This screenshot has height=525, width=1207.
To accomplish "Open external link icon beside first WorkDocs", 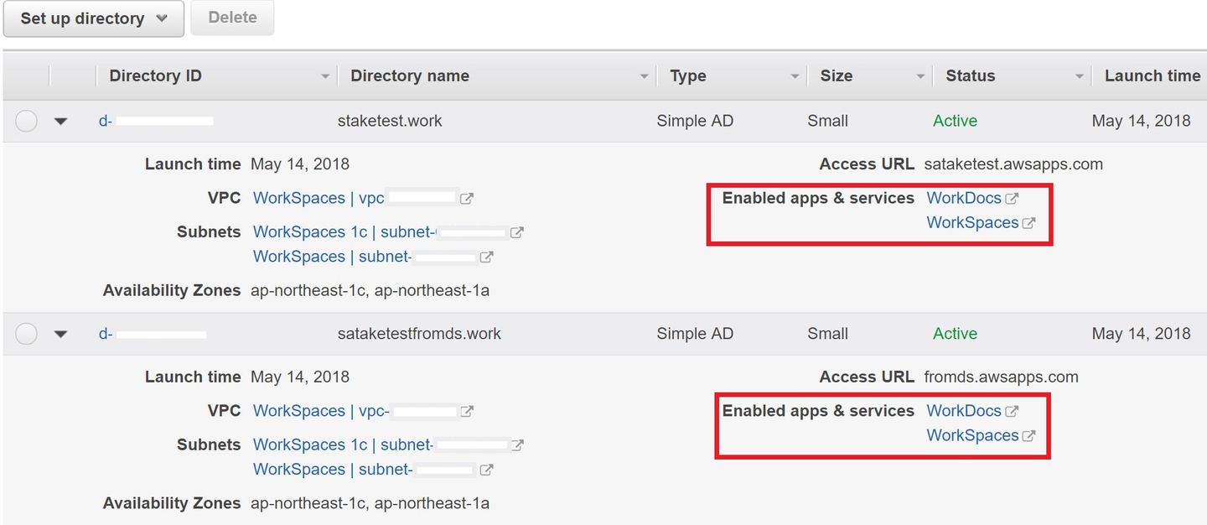I will tap(1012, 199).
